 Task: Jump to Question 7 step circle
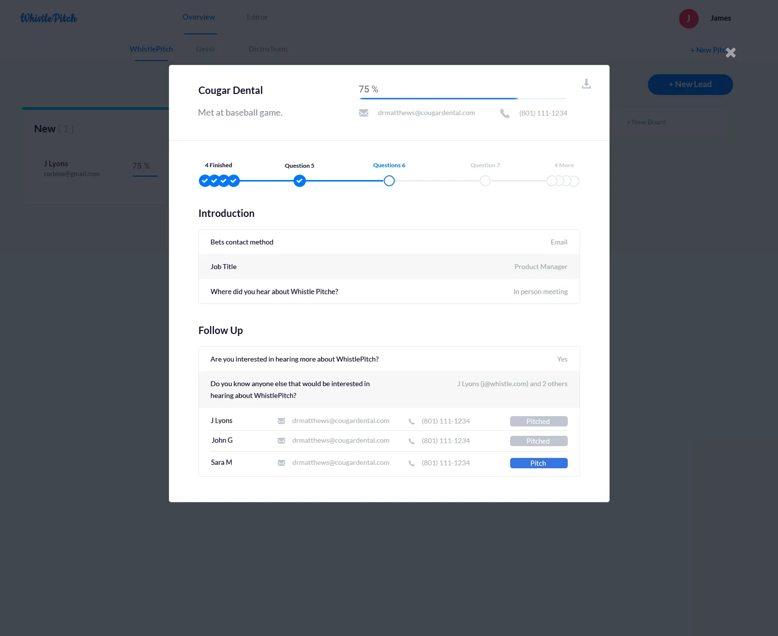point(485,181)
